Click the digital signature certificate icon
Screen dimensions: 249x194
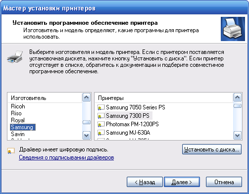click(x=11, y=151)
